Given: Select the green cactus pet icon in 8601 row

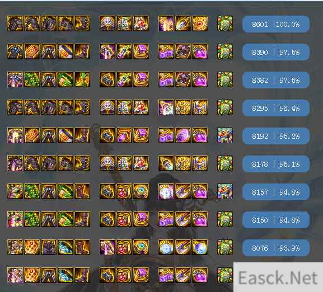Looking at the screenshot, I should [225, 23].
